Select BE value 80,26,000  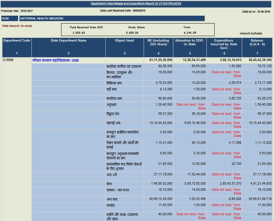(x=165, y=66)
